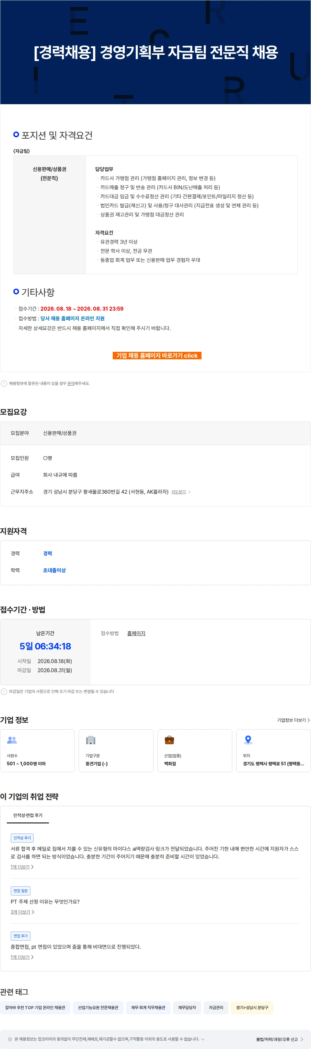
Task: Open tag 잡아바 추천 TOP 기업 온라인 채용관
Action: pyautogui.click(x=35, y=1007)
